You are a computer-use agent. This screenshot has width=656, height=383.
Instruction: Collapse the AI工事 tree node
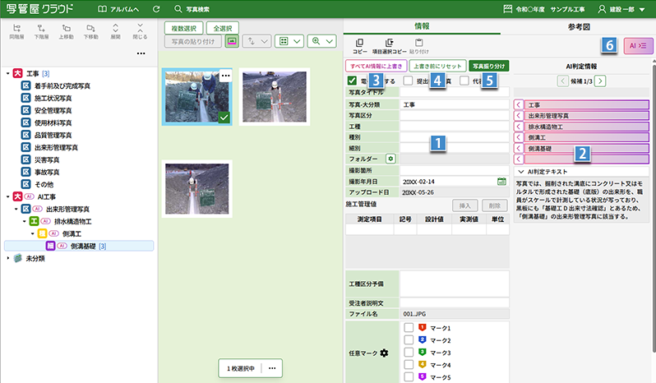8,196
